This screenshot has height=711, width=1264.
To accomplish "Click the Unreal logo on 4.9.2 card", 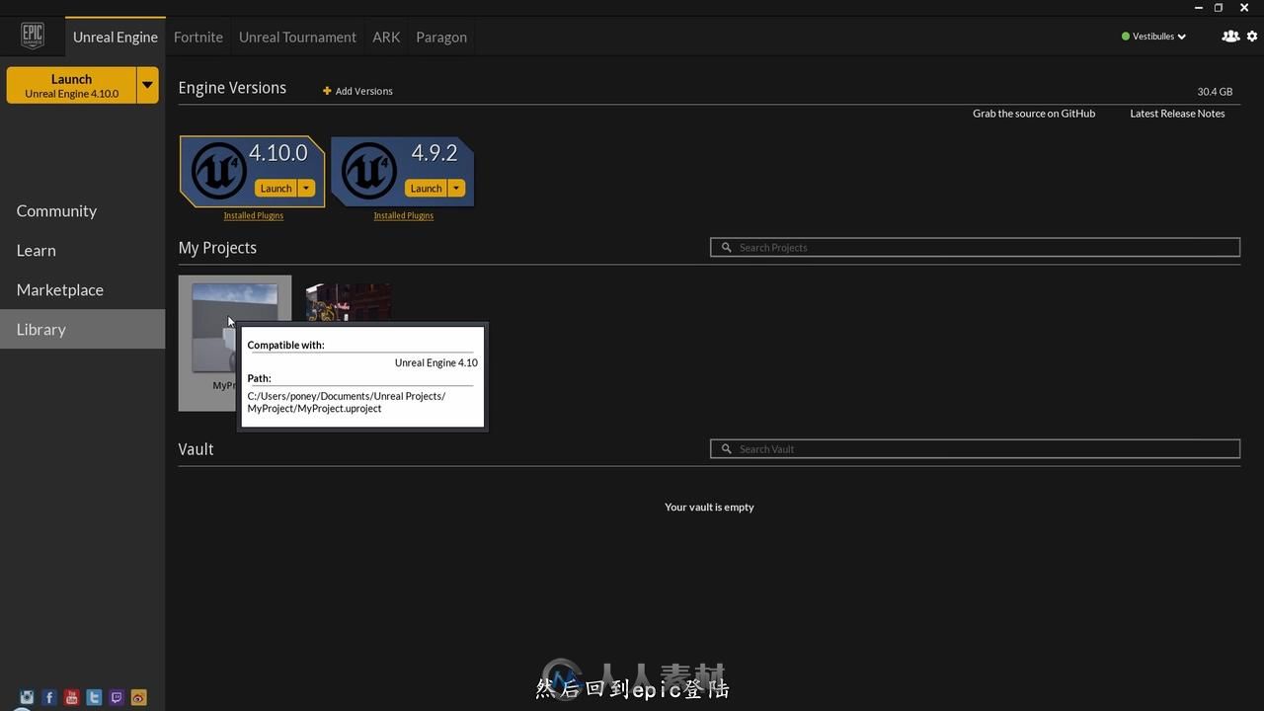I will (x=368, y=171).
